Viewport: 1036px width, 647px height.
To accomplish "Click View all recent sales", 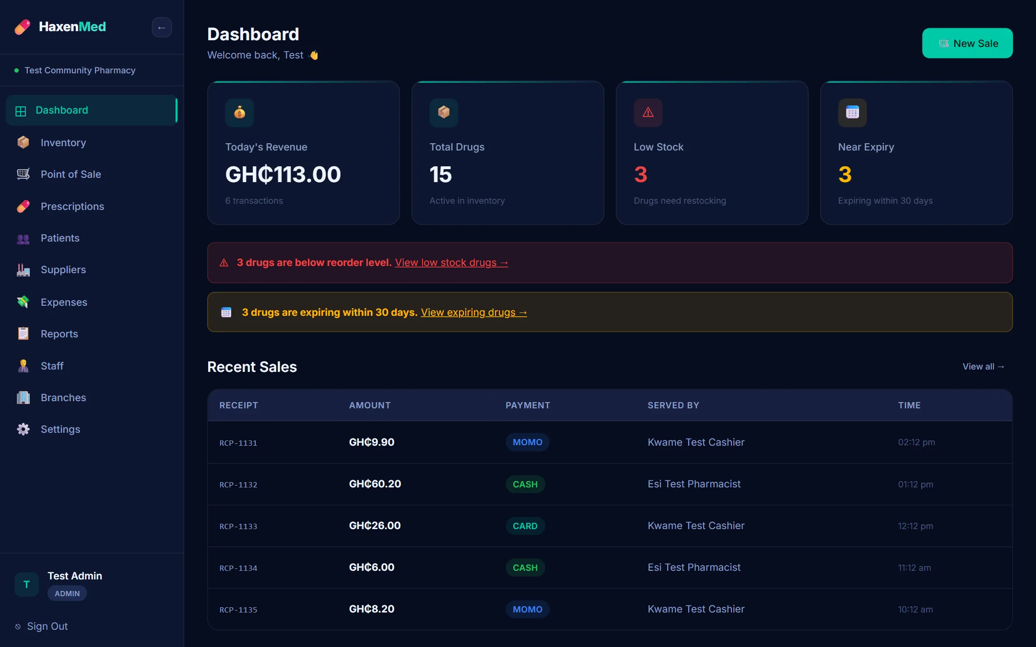I will tap(983, 367).
